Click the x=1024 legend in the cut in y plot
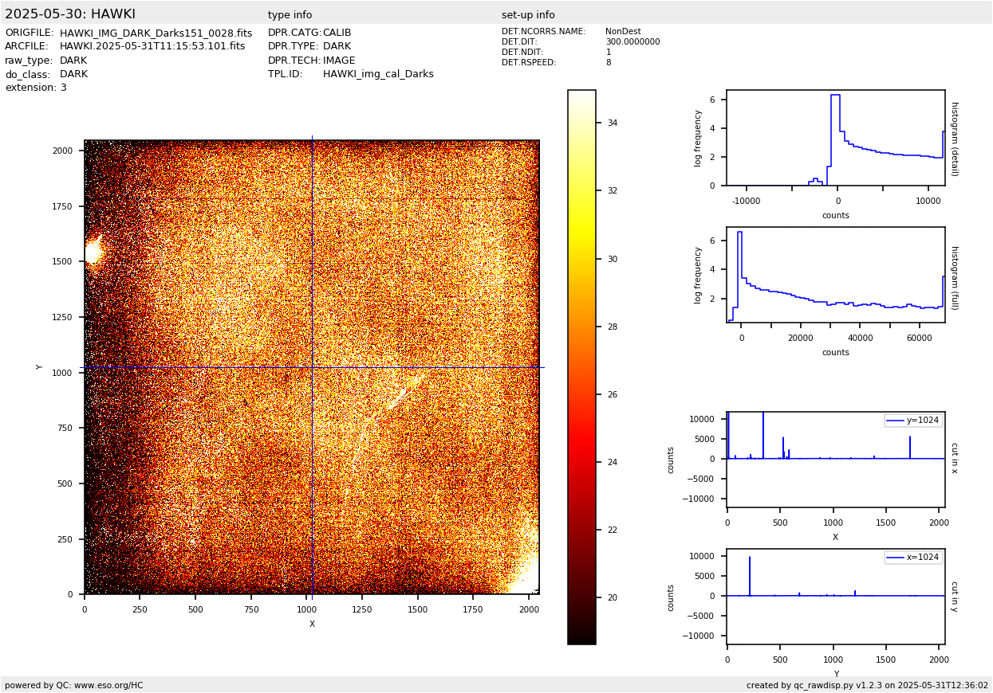 pyautogui.click(x=913, y=557)
